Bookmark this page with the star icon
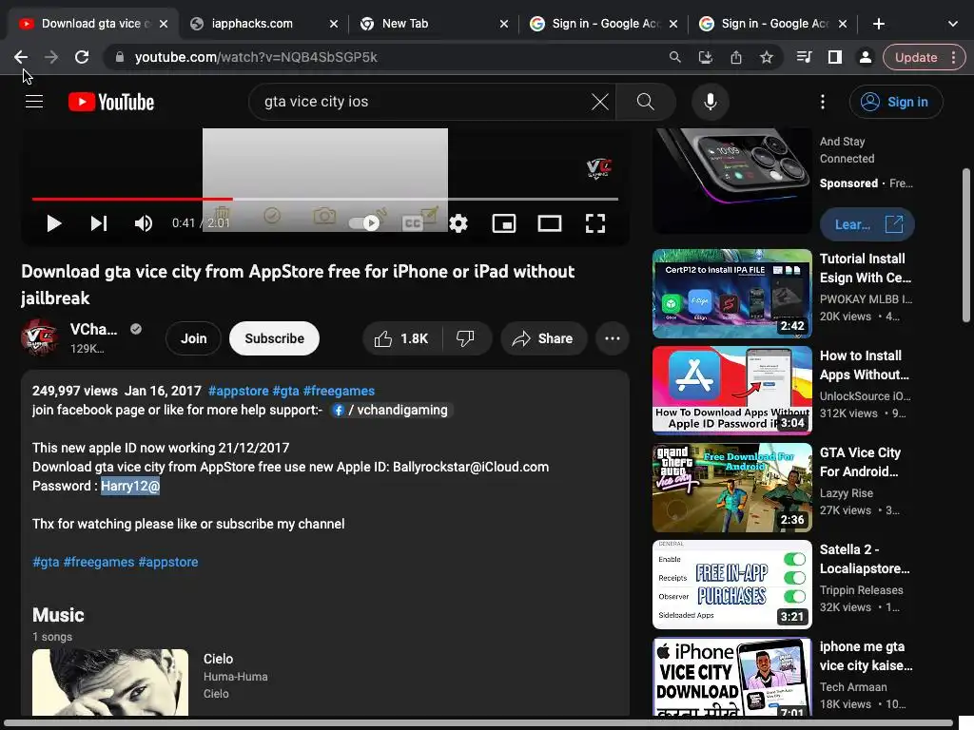 [x=767, y=57]
